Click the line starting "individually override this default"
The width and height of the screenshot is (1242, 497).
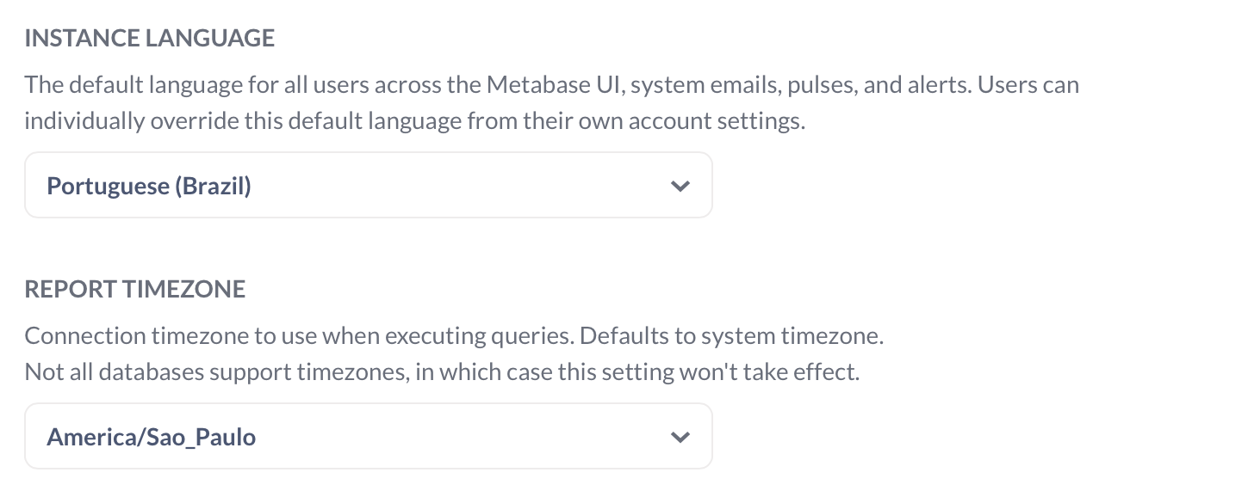(x=415, y=121)
